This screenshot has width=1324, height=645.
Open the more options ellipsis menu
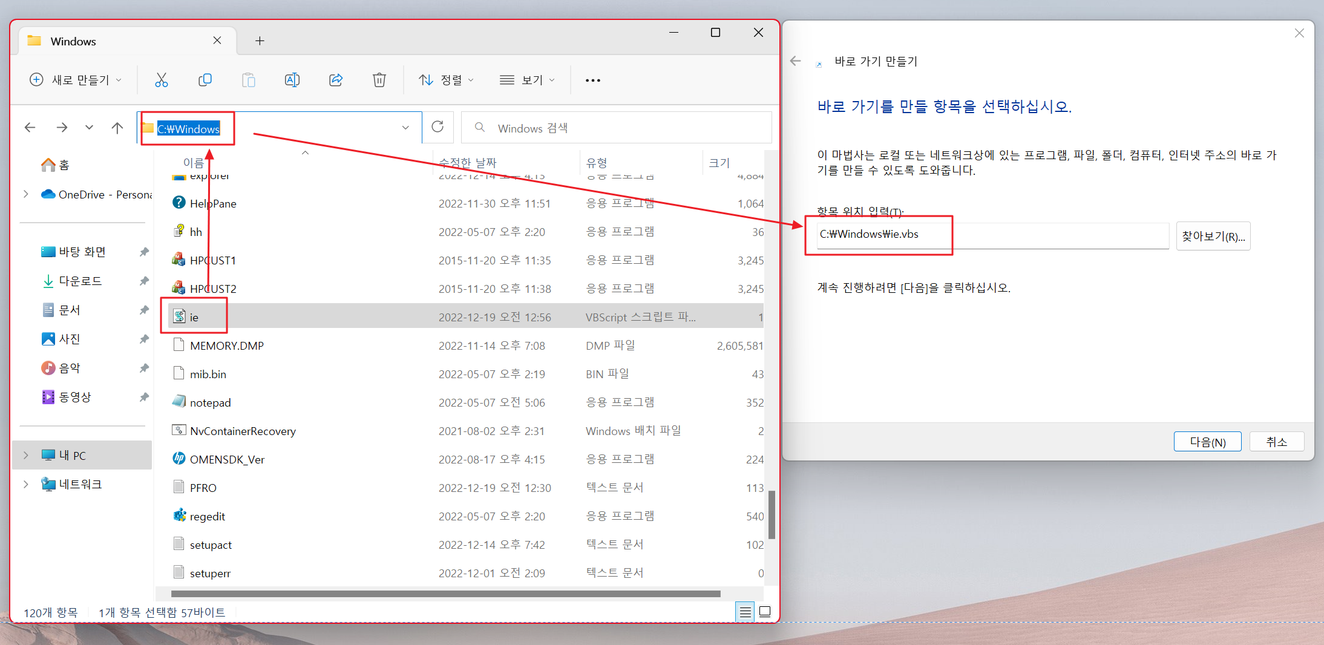(593, 80)
